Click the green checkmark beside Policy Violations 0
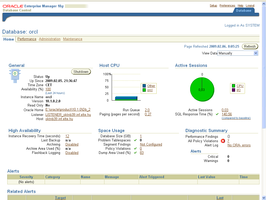The width and height of the screenshot is (266, 200). point(135,149)
